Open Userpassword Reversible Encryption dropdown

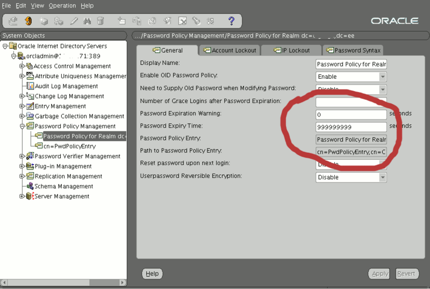point(383,177)
